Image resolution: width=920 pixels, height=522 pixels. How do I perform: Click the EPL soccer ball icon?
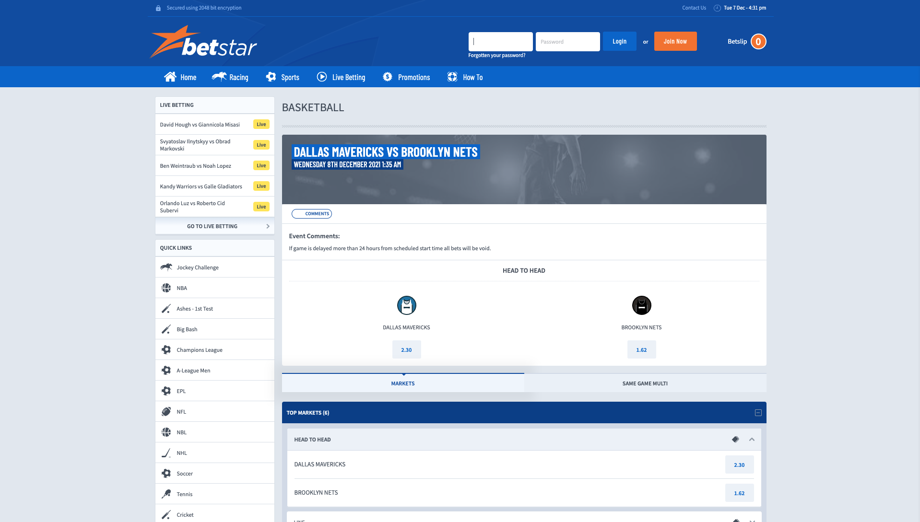pos(166,391)
